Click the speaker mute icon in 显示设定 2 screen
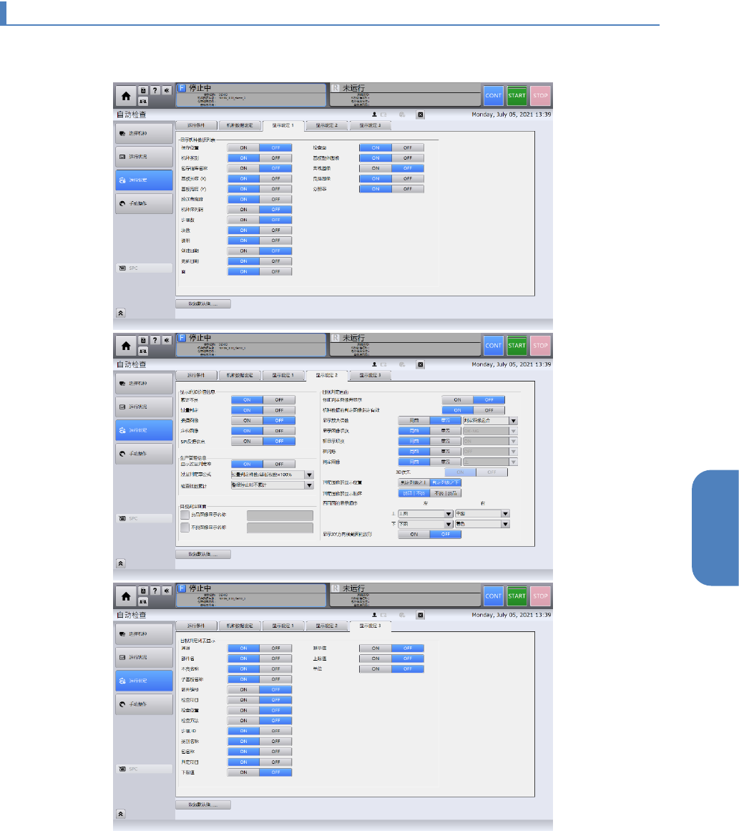This screenshot has height=831, width=739. 167,340
